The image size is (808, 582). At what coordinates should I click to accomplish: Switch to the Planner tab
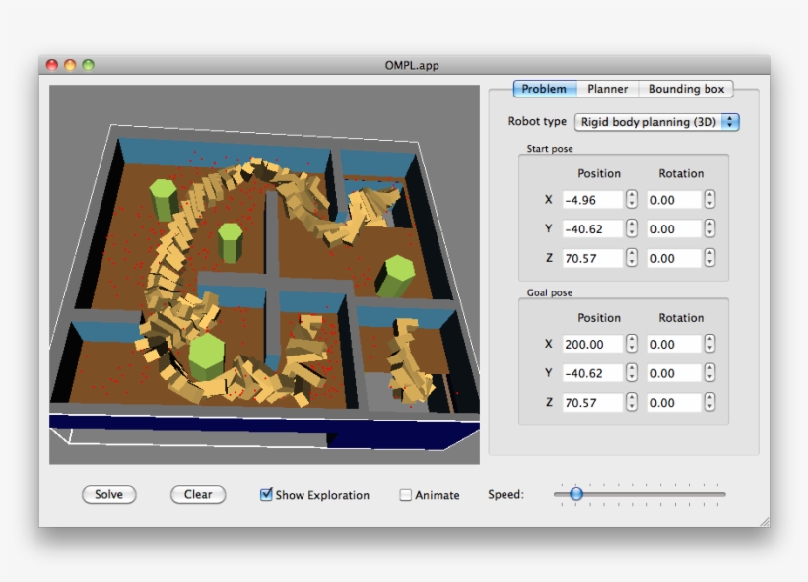(607, 89)
